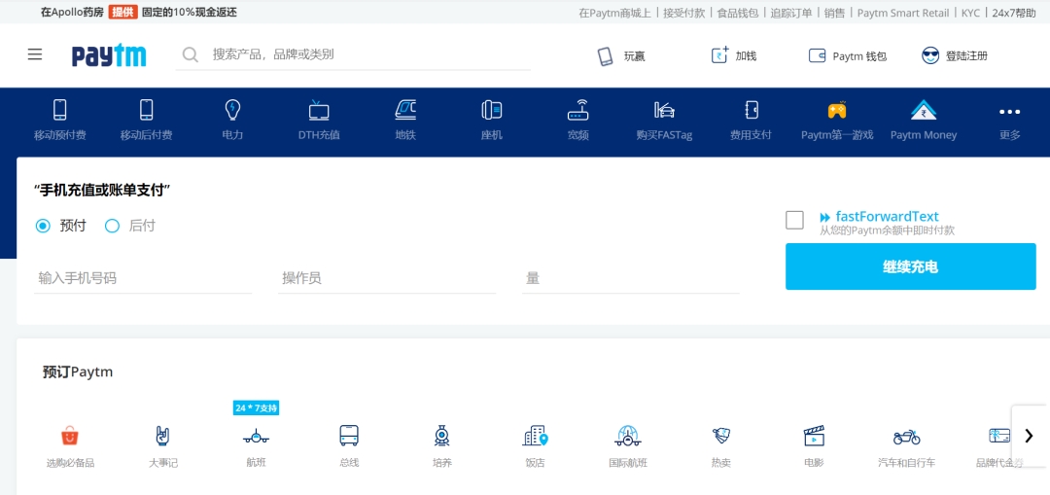The height and width of the screenshot is (495, 1050).
Task: Open the hamburger menu
Action: 35,54
